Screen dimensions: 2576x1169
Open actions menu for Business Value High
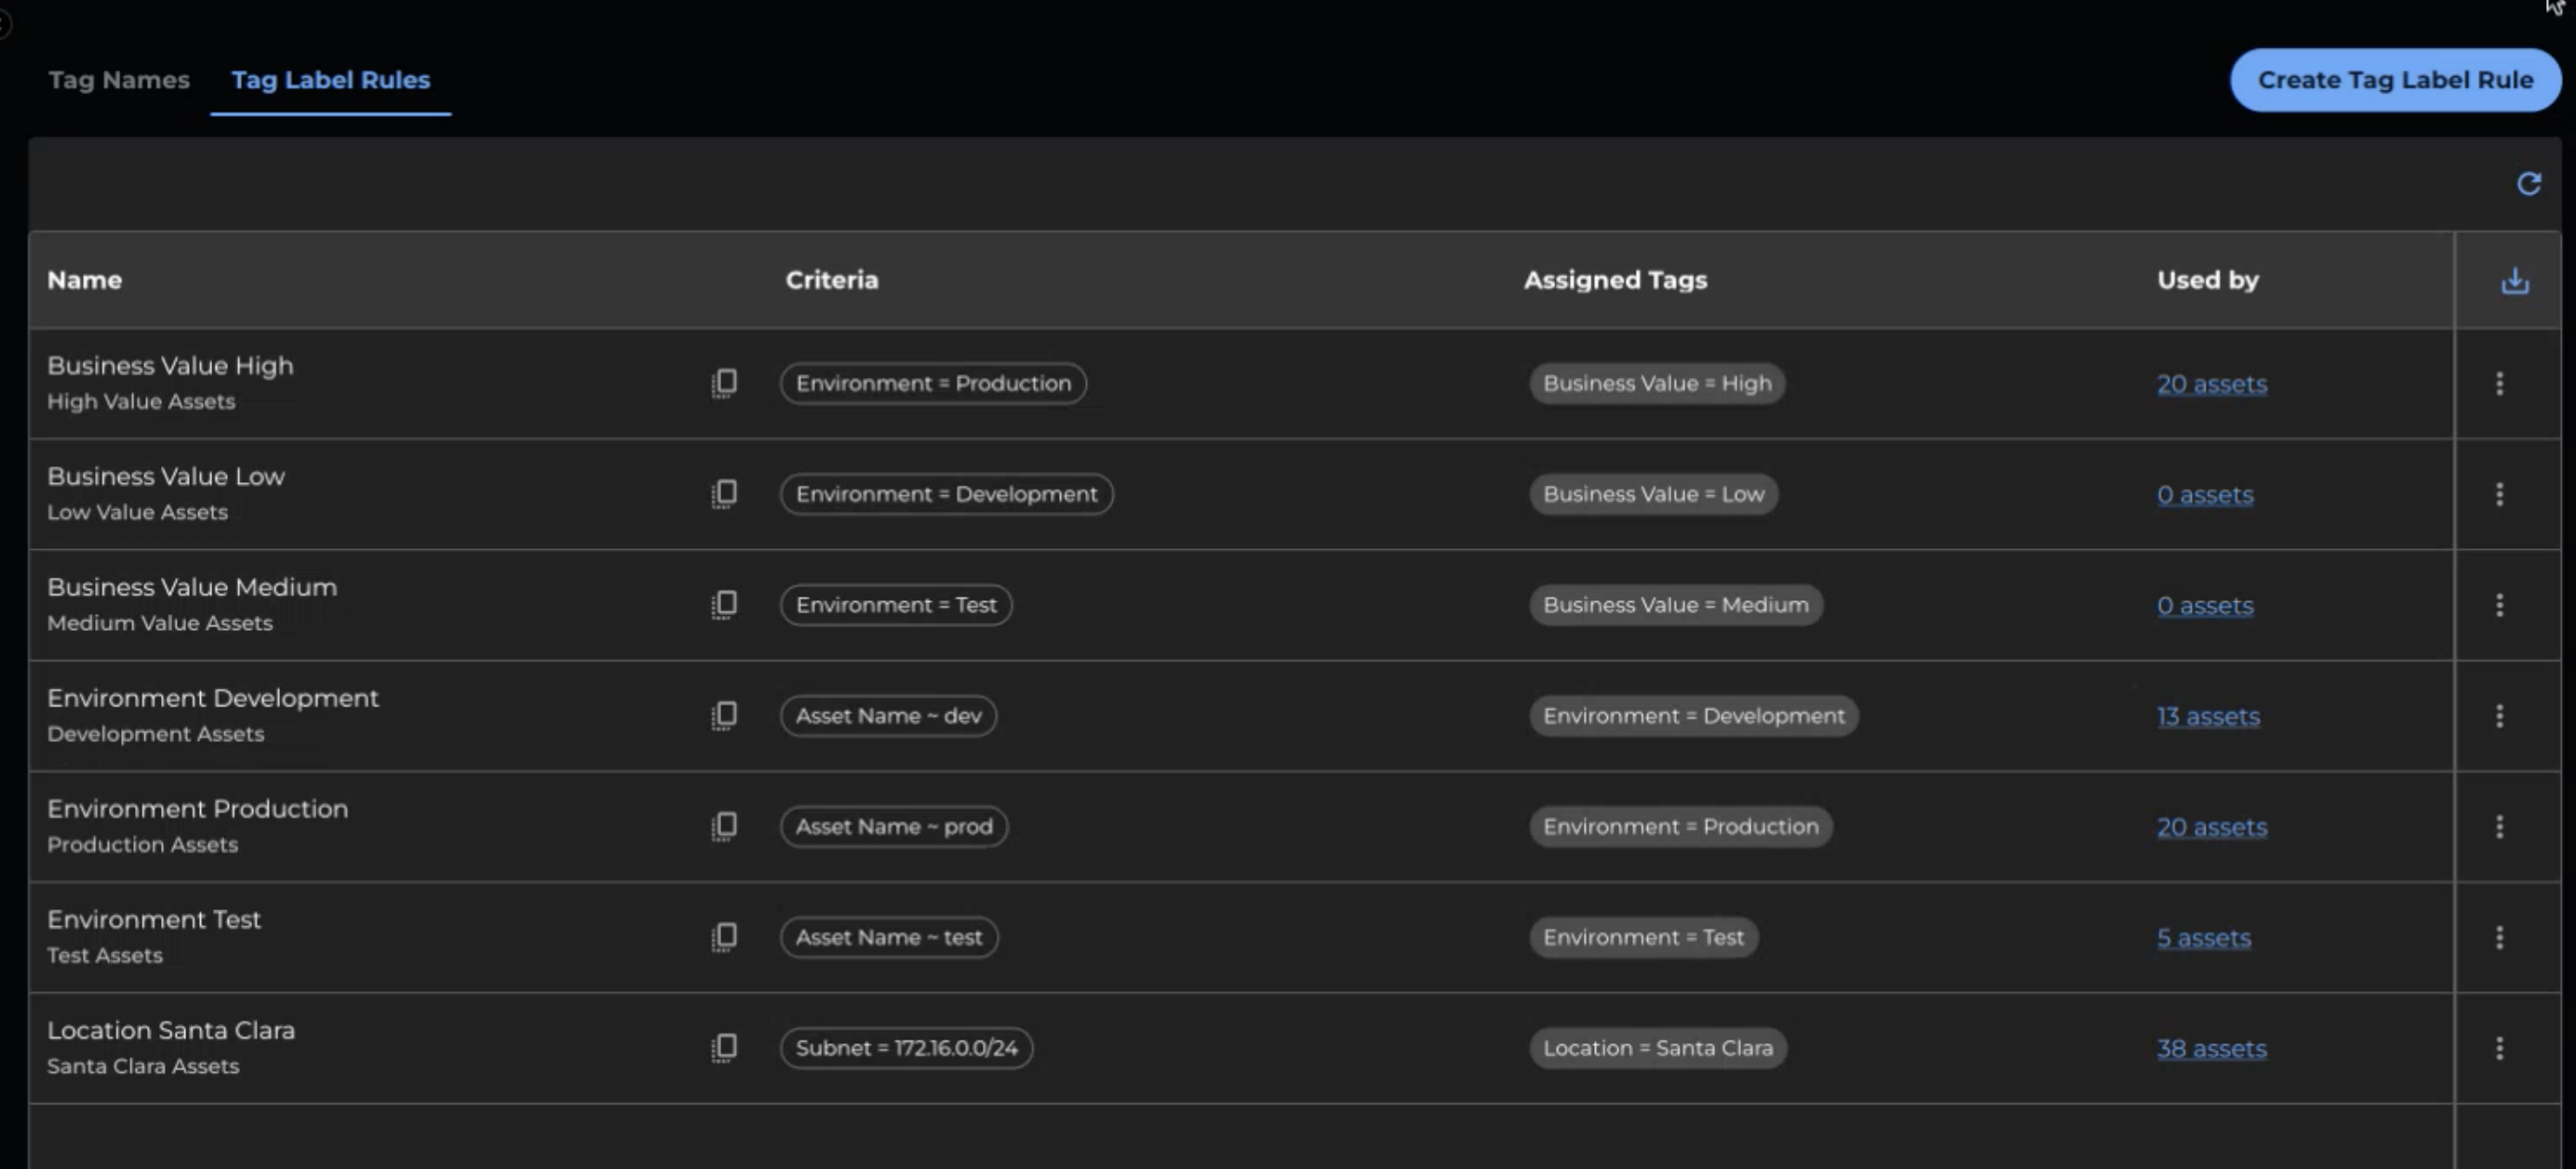point(2499,383)
